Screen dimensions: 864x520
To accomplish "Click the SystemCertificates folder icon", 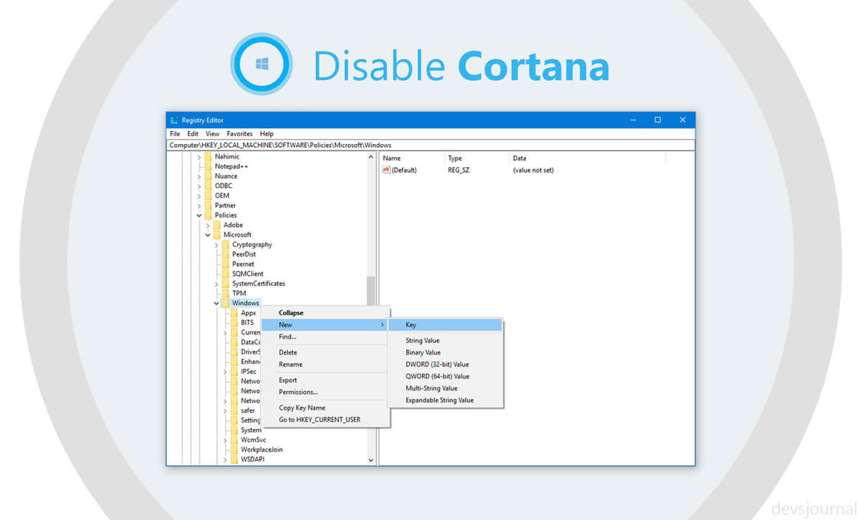I will pos(225,284).
